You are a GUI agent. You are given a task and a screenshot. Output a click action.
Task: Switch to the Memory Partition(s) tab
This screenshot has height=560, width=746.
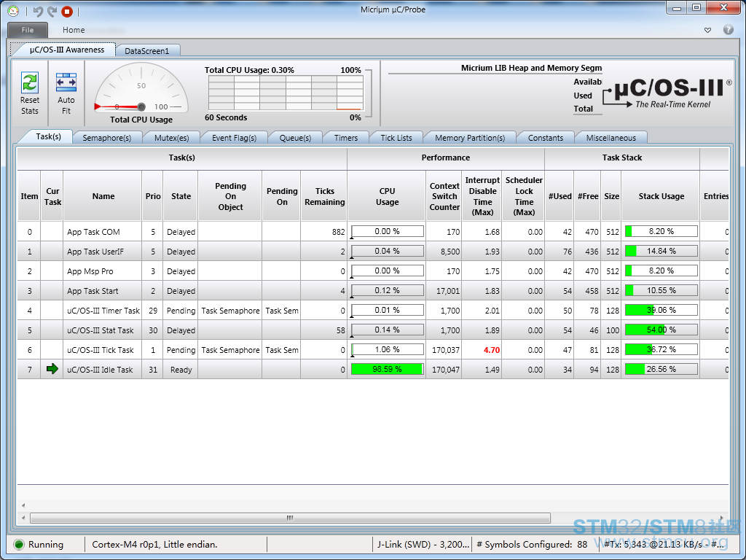tap(469, 138)
